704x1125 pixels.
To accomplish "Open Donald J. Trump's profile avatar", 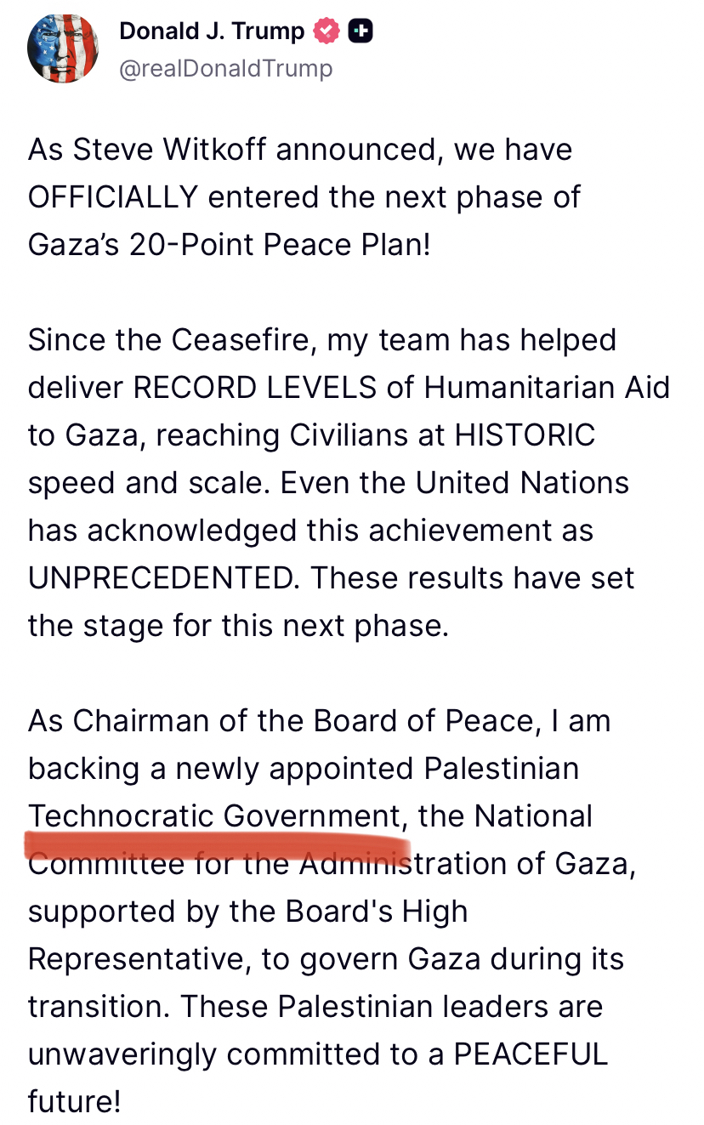I will coord(62,48).
